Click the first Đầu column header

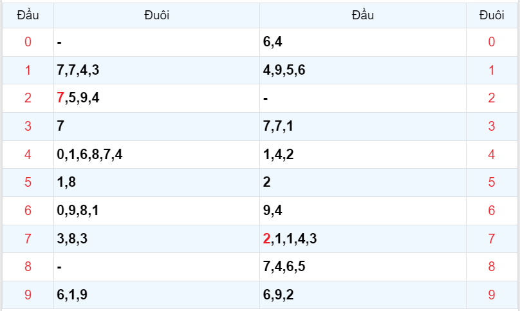pos(28,15)
